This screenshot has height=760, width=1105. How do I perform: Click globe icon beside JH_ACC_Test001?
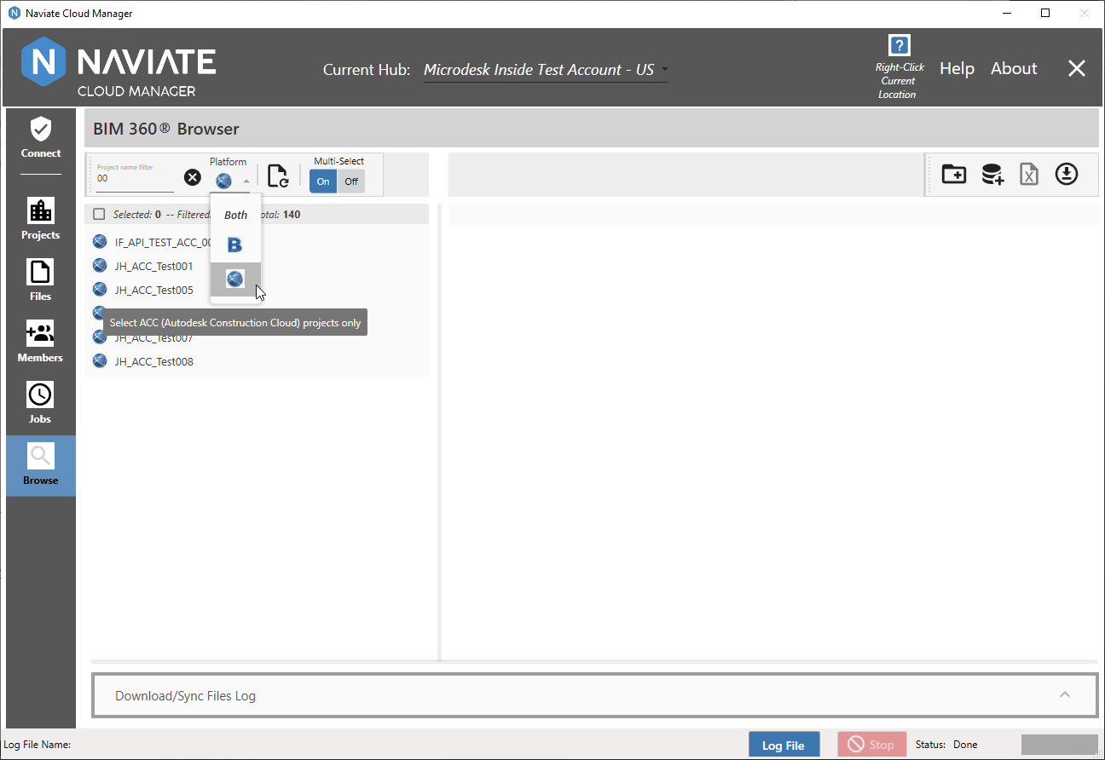coord(100,265)
